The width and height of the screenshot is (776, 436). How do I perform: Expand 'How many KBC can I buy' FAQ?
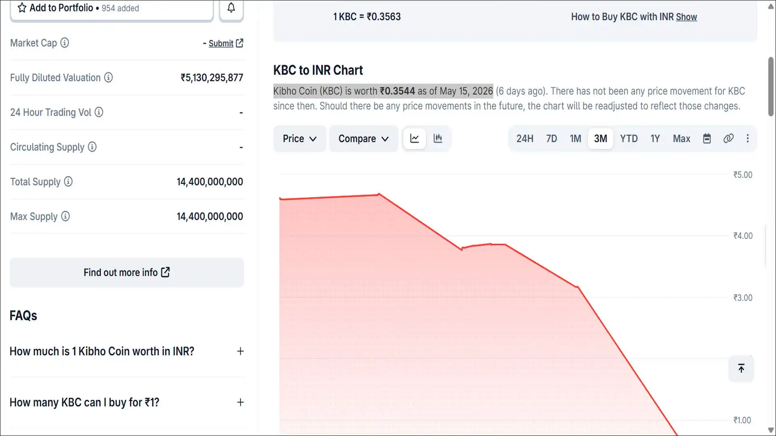coord(127,402)
